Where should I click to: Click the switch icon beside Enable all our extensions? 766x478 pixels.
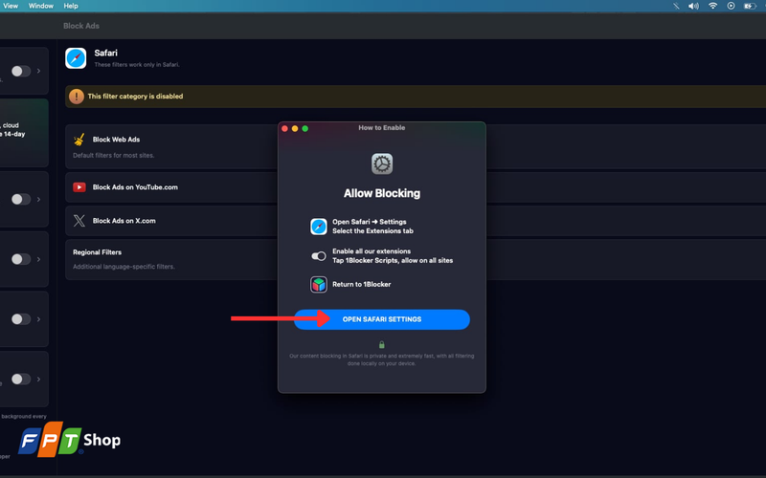coord(319,256)
